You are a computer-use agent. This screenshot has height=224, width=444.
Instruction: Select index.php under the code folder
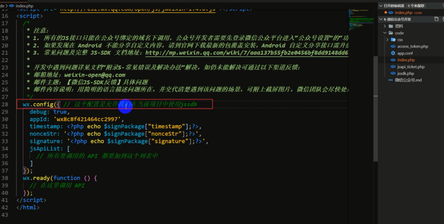[406, 60]
